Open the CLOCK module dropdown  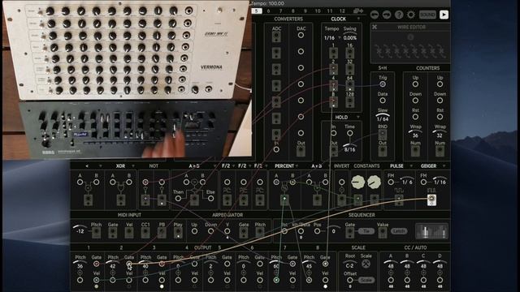point(358,19)
